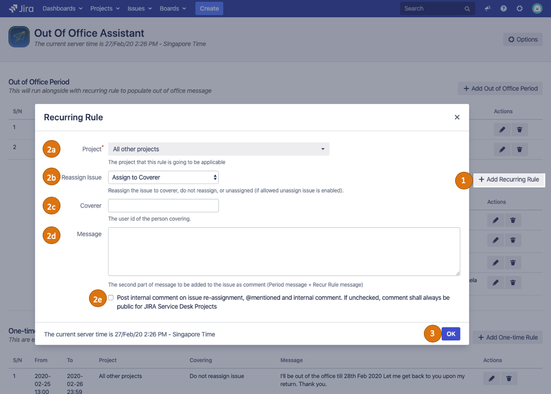The width and height of the screenshot is (551, 394).
Task: Click the Add Recurring Rule button
Action: click(508, 180)
